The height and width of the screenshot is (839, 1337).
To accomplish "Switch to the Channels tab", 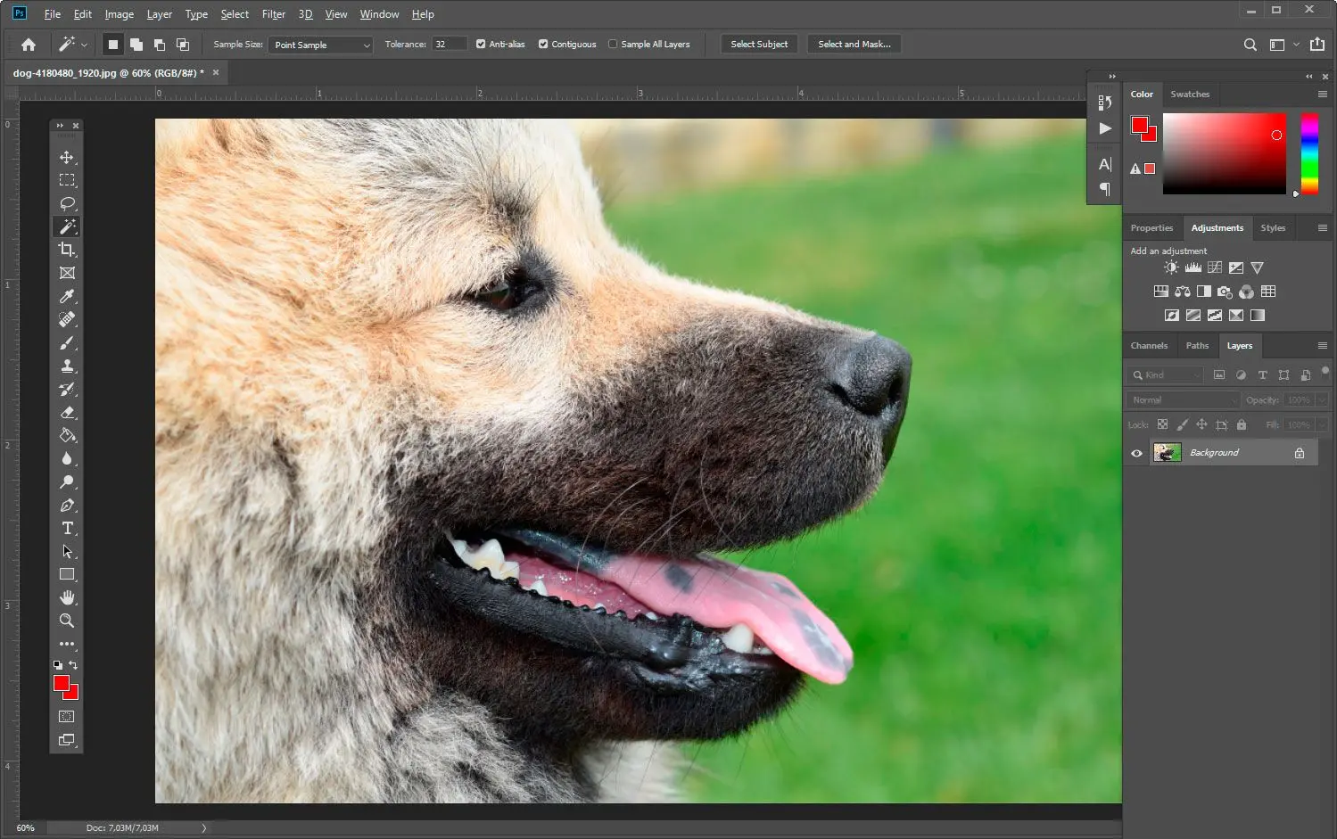I will point(1149,346).
